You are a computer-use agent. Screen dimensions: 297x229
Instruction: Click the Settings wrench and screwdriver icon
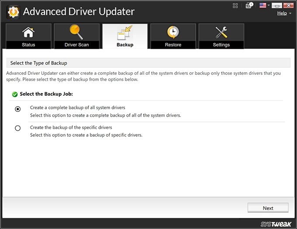[x=221, y=32]
